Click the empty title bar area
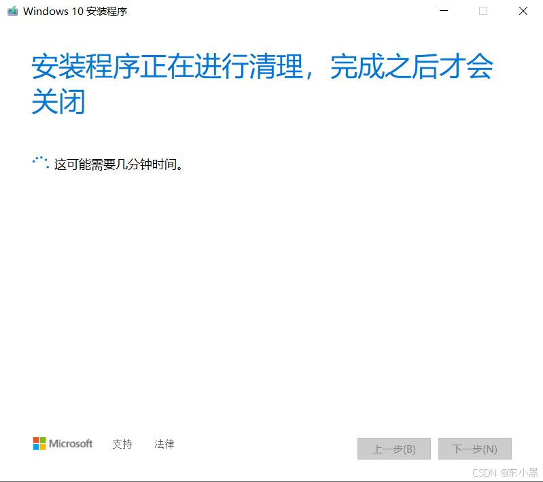 [277, 11]
